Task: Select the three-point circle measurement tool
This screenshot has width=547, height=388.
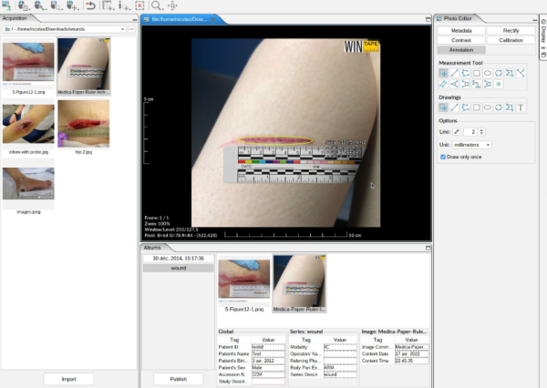Action: click(x=499, y=73)
